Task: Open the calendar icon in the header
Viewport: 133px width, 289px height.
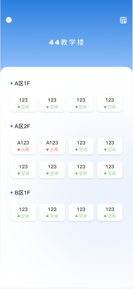Action: pyautogui.click(x=123, y=20)
